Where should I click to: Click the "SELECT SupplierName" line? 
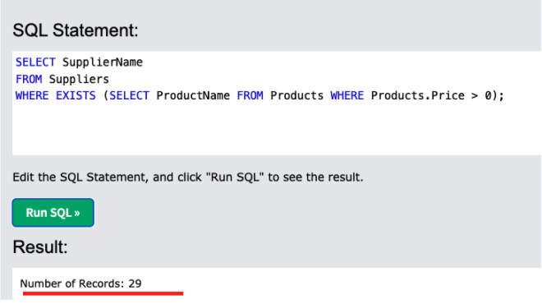click(x=79, y=62)
